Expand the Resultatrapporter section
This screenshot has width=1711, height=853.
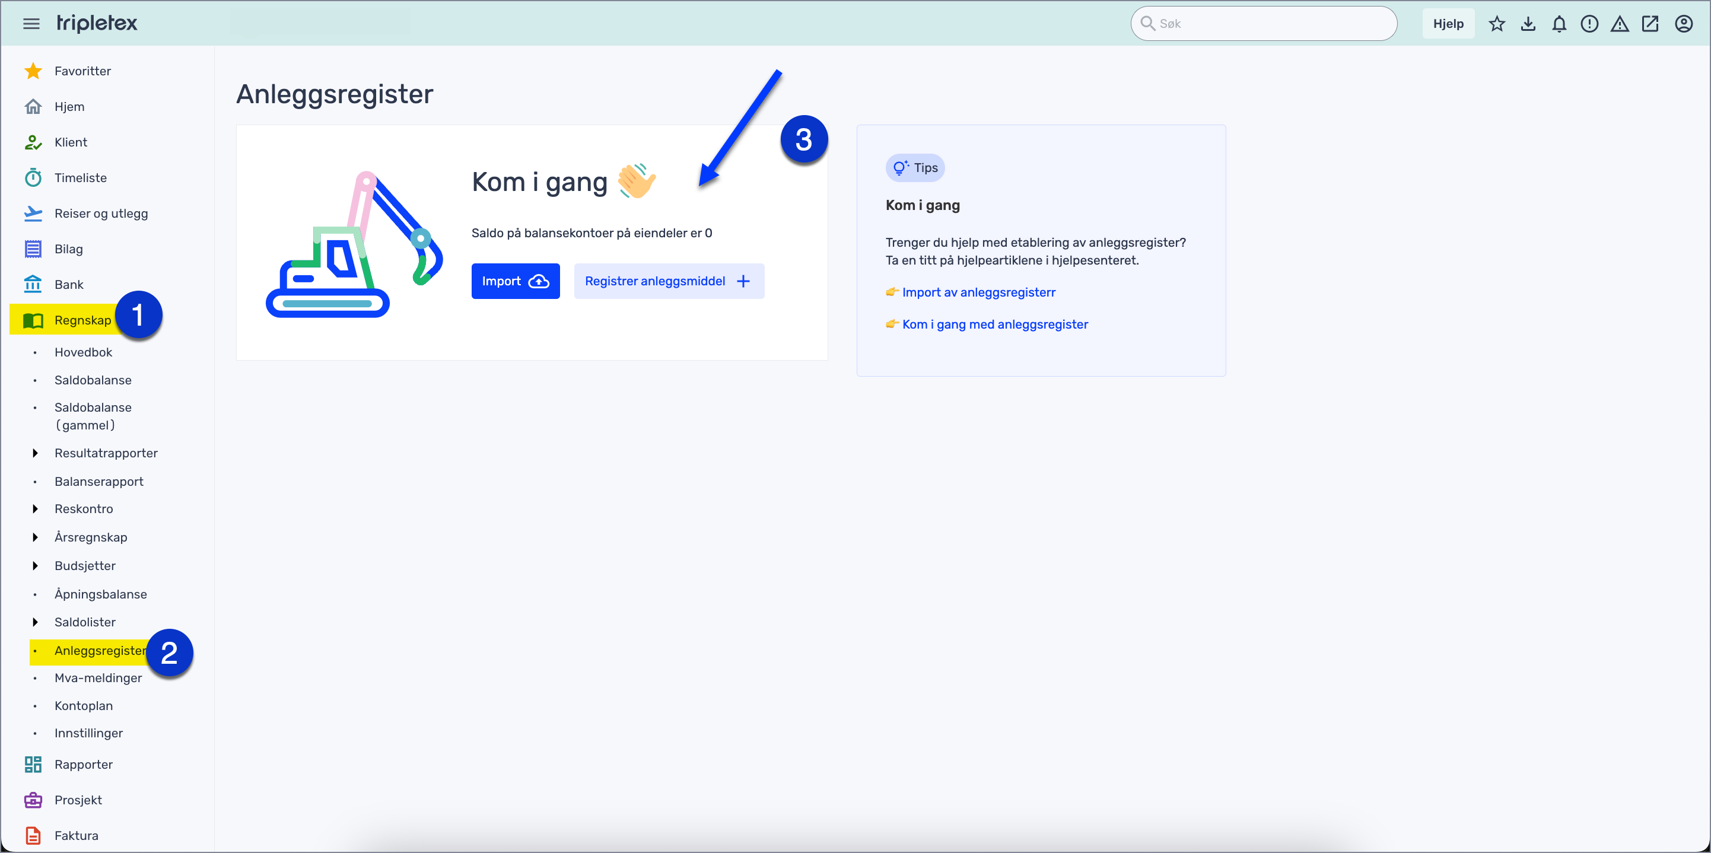pyautogui.click(x=36, y=453)
